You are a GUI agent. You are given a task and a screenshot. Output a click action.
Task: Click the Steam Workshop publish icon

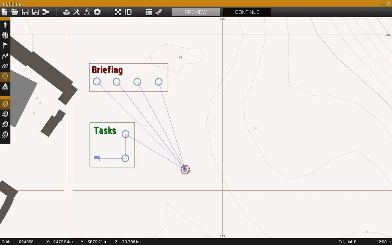point(159,12)
